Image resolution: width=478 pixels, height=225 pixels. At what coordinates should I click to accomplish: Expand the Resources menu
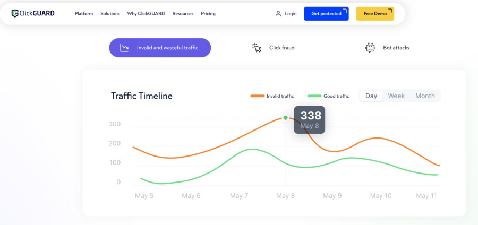click(183, 14)
